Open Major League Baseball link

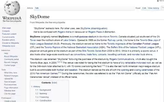(x=42, y=44)
